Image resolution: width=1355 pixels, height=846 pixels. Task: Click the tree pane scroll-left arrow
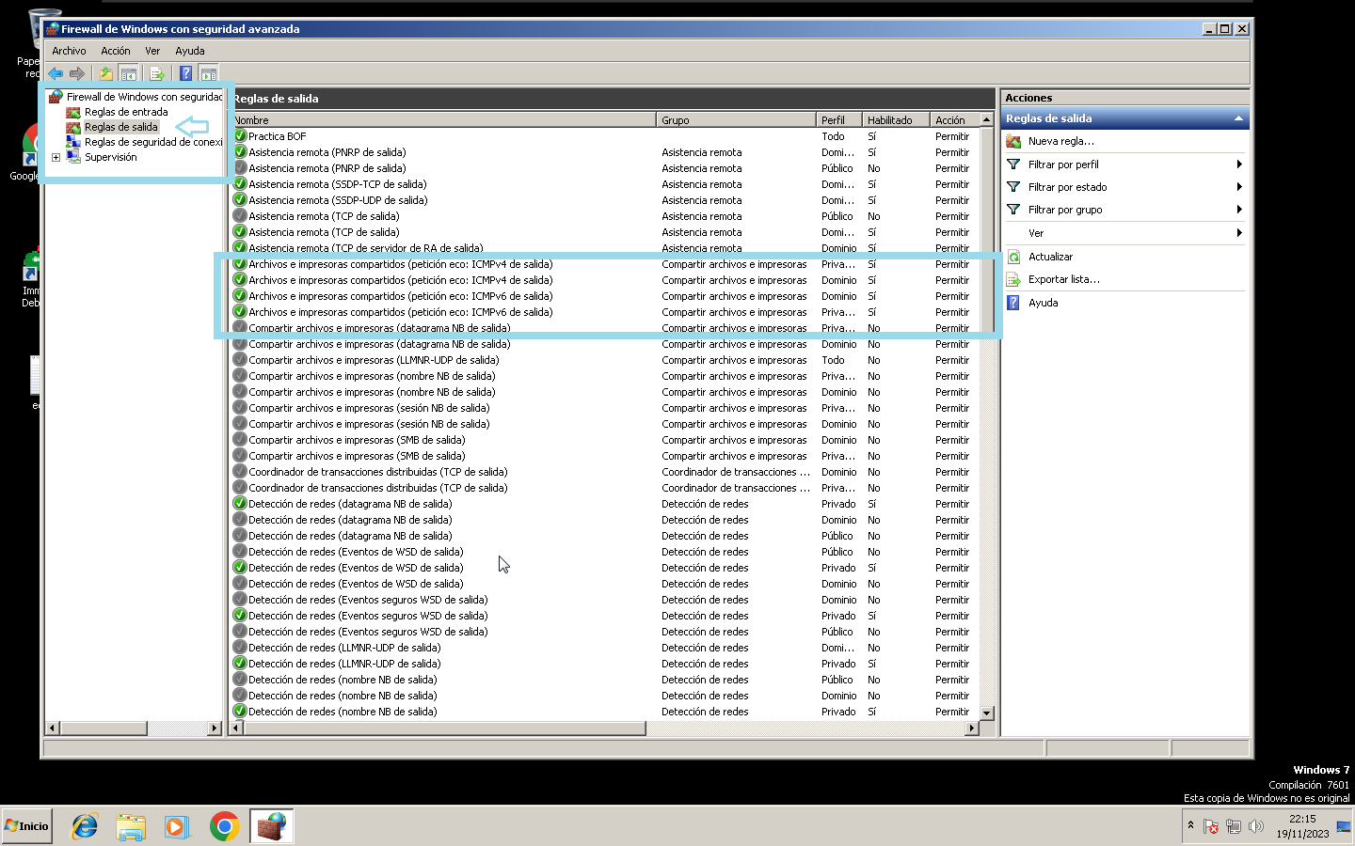(52, 728)
